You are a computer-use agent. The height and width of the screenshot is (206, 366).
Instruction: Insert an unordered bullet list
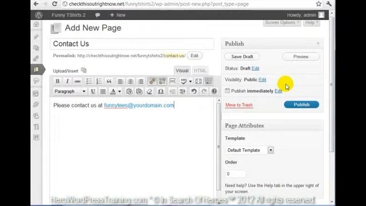click(x=89, y=81)
